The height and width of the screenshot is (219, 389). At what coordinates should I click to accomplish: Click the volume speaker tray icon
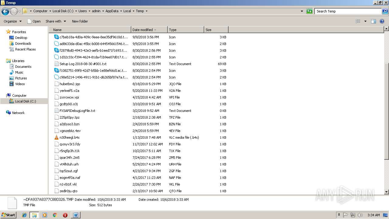[360, 215]
